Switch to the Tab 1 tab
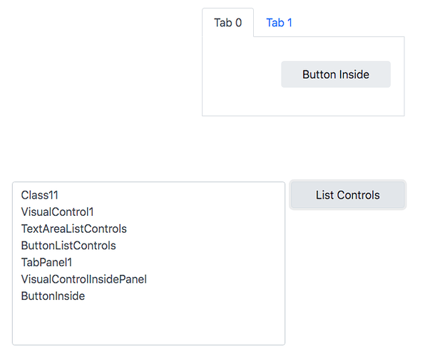 pyautogui.click(x=280, y=23)
